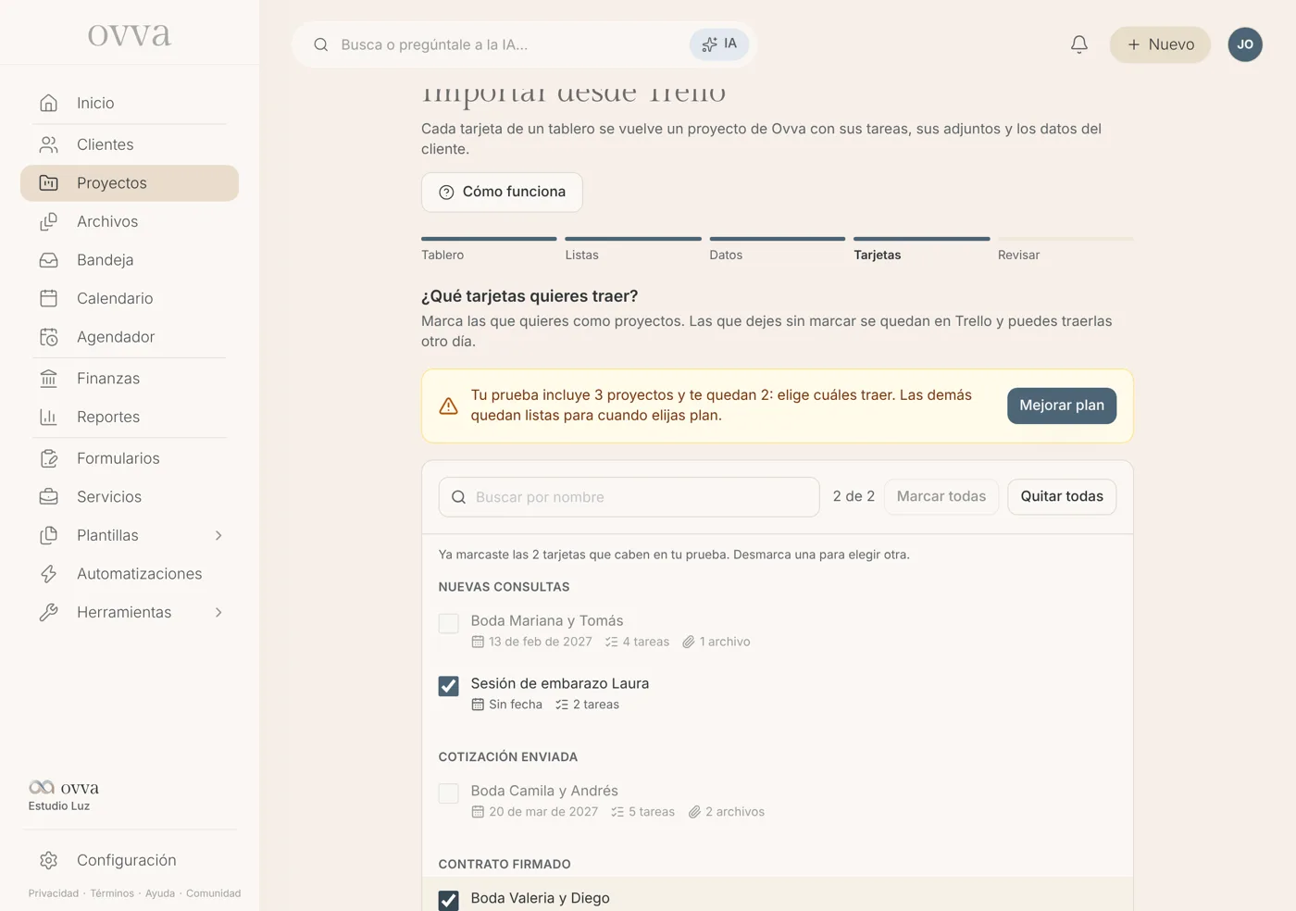
Task: Expand the Plantillas submenu chevron
Action: (218, 535)
